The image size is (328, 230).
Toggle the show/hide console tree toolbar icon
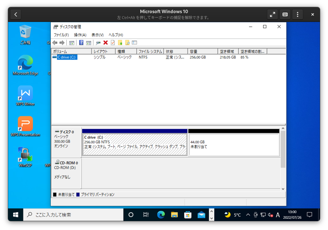[x=71, y=43]
